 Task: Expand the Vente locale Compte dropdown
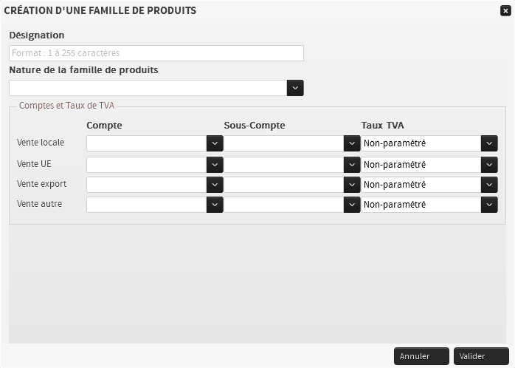click(x=215, y=143)
